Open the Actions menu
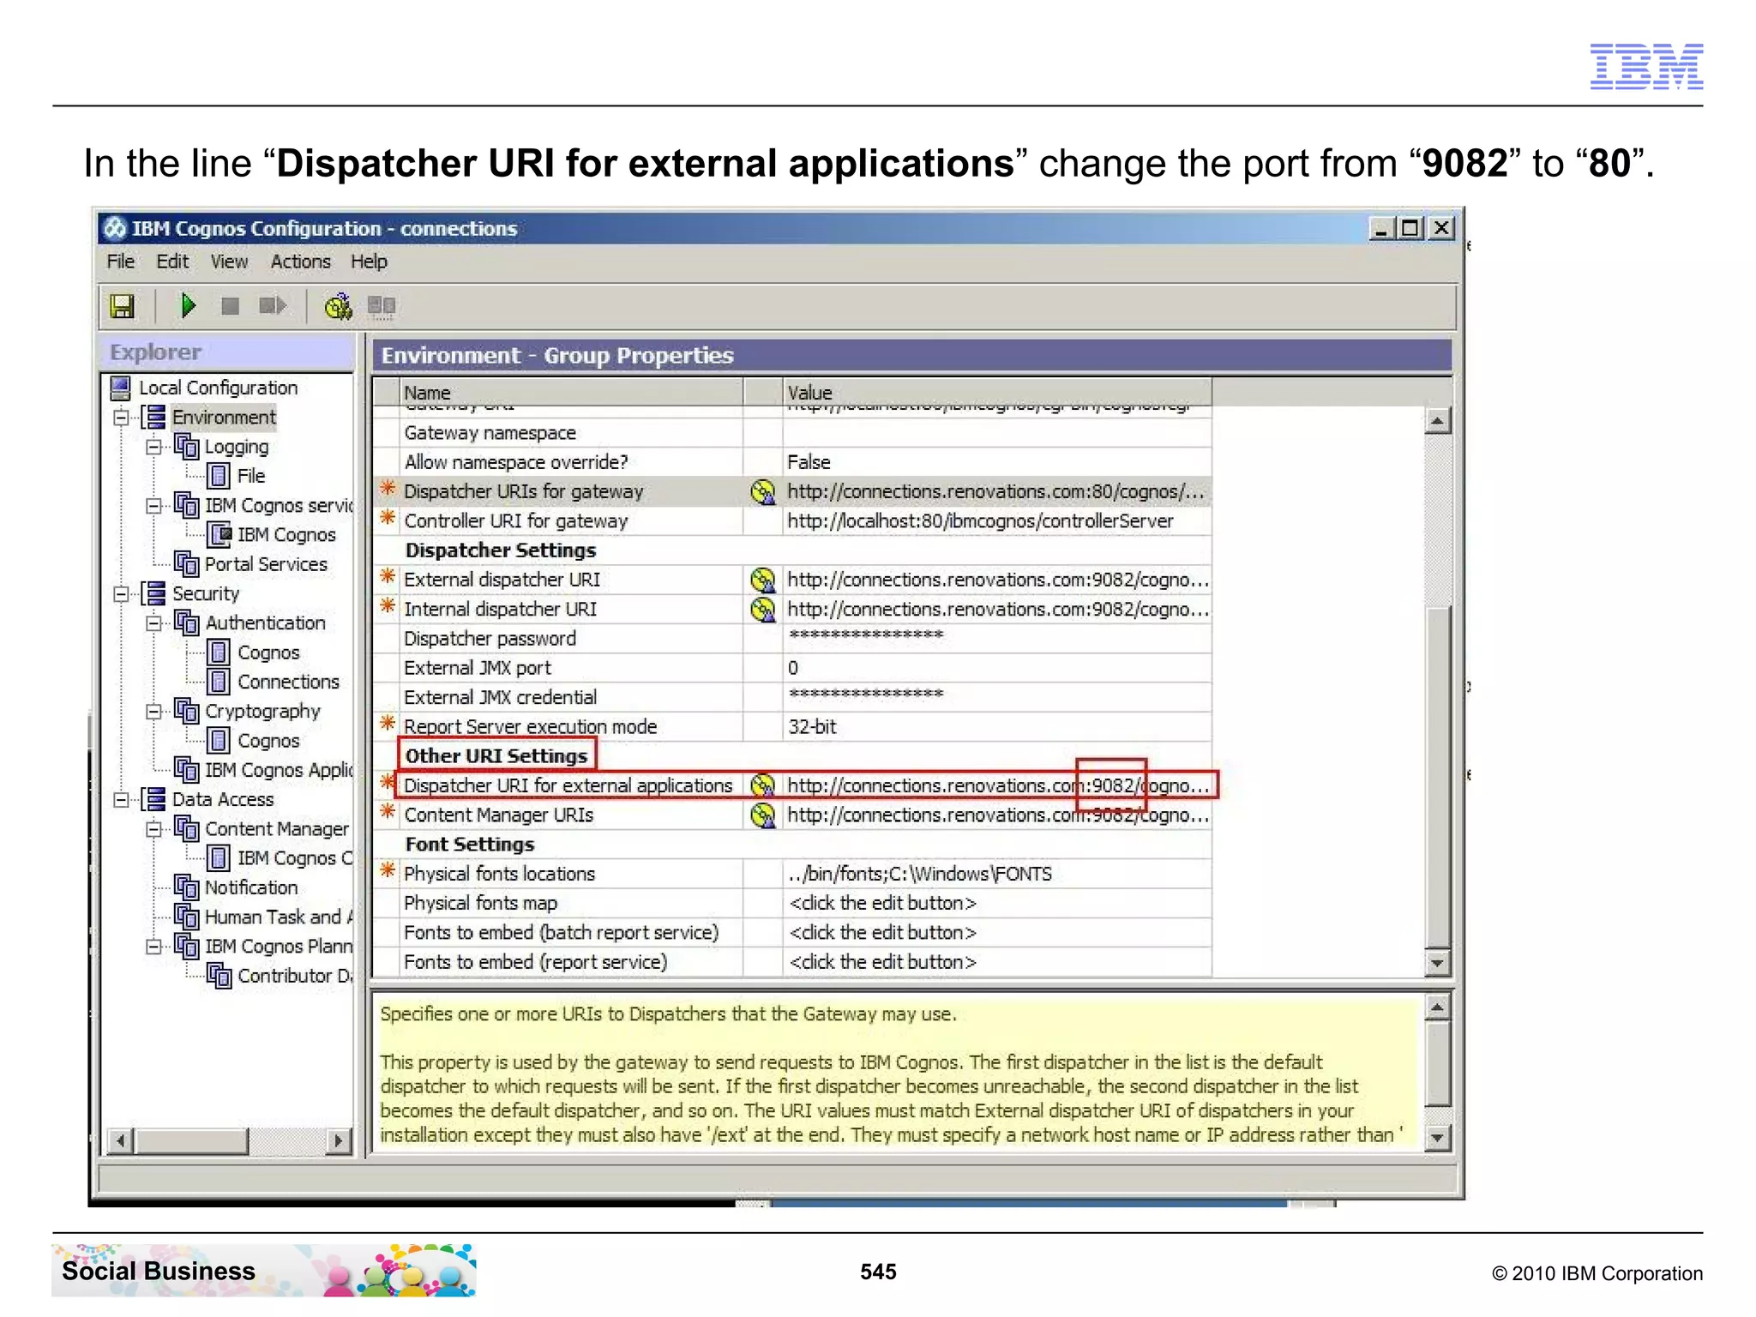Viewport: 1756px width, 1317px height. tap(300, 262)
